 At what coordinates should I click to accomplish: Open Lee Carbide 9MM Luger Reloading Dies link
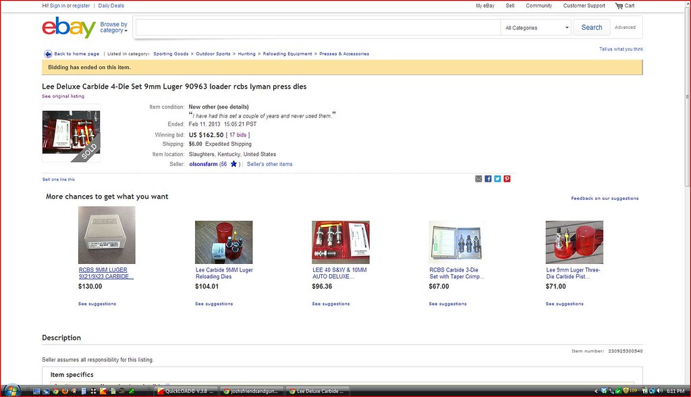(224, 273)
